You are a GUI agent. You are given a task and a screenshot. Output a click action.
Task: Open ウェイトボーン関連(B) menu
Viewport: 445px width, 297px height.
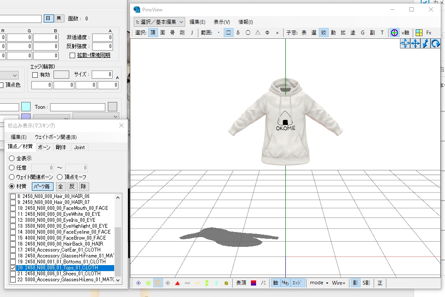[x=56, y=137]
